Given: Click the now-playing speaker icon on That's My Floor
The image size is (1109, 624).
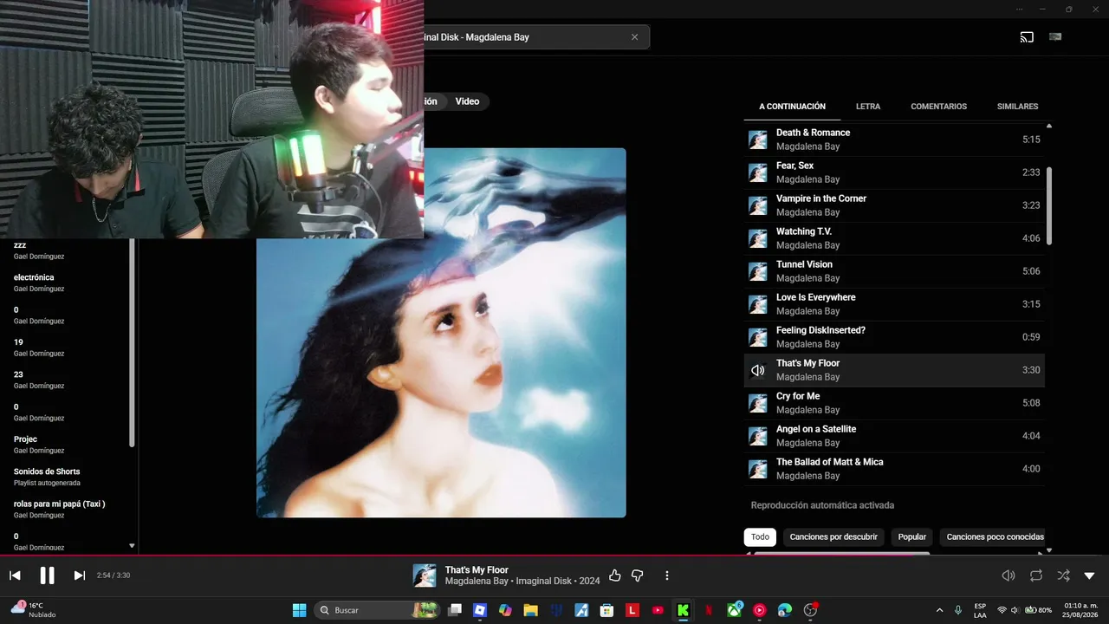Looking at the screenshot, I should pos(758,370).
